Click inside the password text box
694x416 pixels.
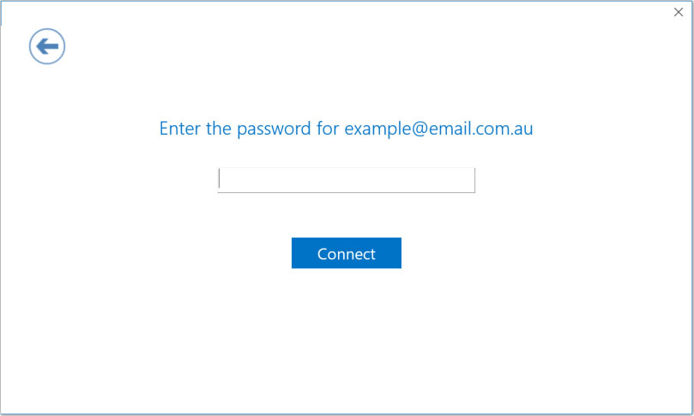tap(347, 180)
